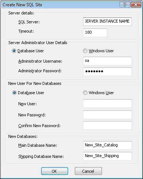Screen dimensions: 143x179
Task: Close the Create New SQL Site dialog
Action: pos(136,5)
